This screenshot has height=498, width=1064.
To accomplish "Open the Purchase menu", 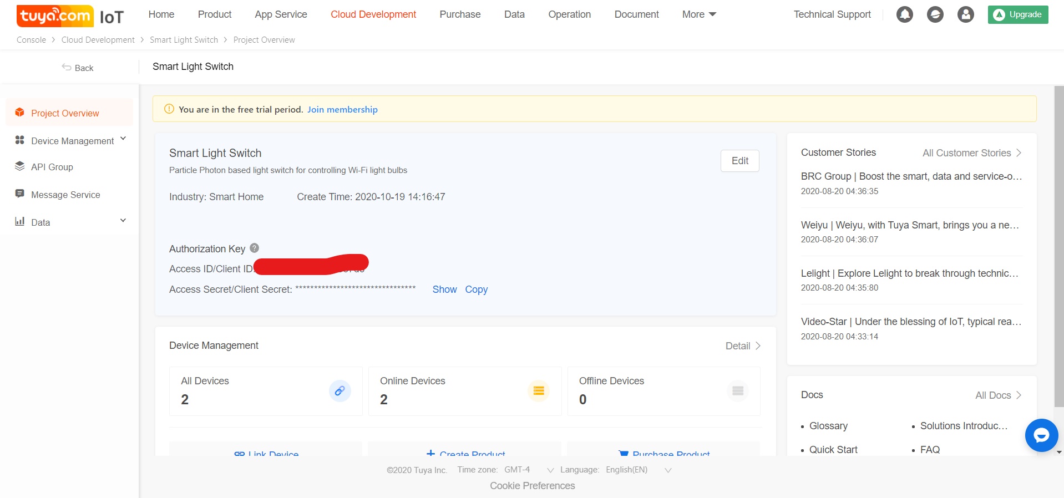I will [460, 14].
